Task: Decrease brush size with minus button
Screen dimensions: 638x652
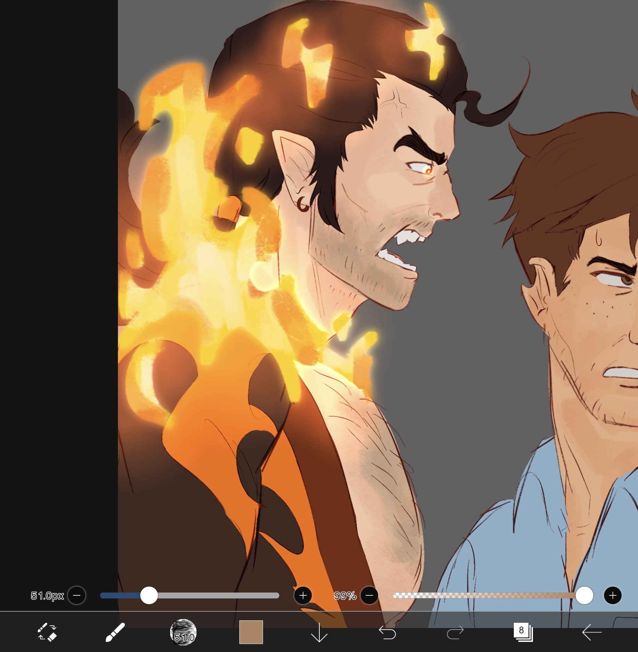Action: (77, 595)
